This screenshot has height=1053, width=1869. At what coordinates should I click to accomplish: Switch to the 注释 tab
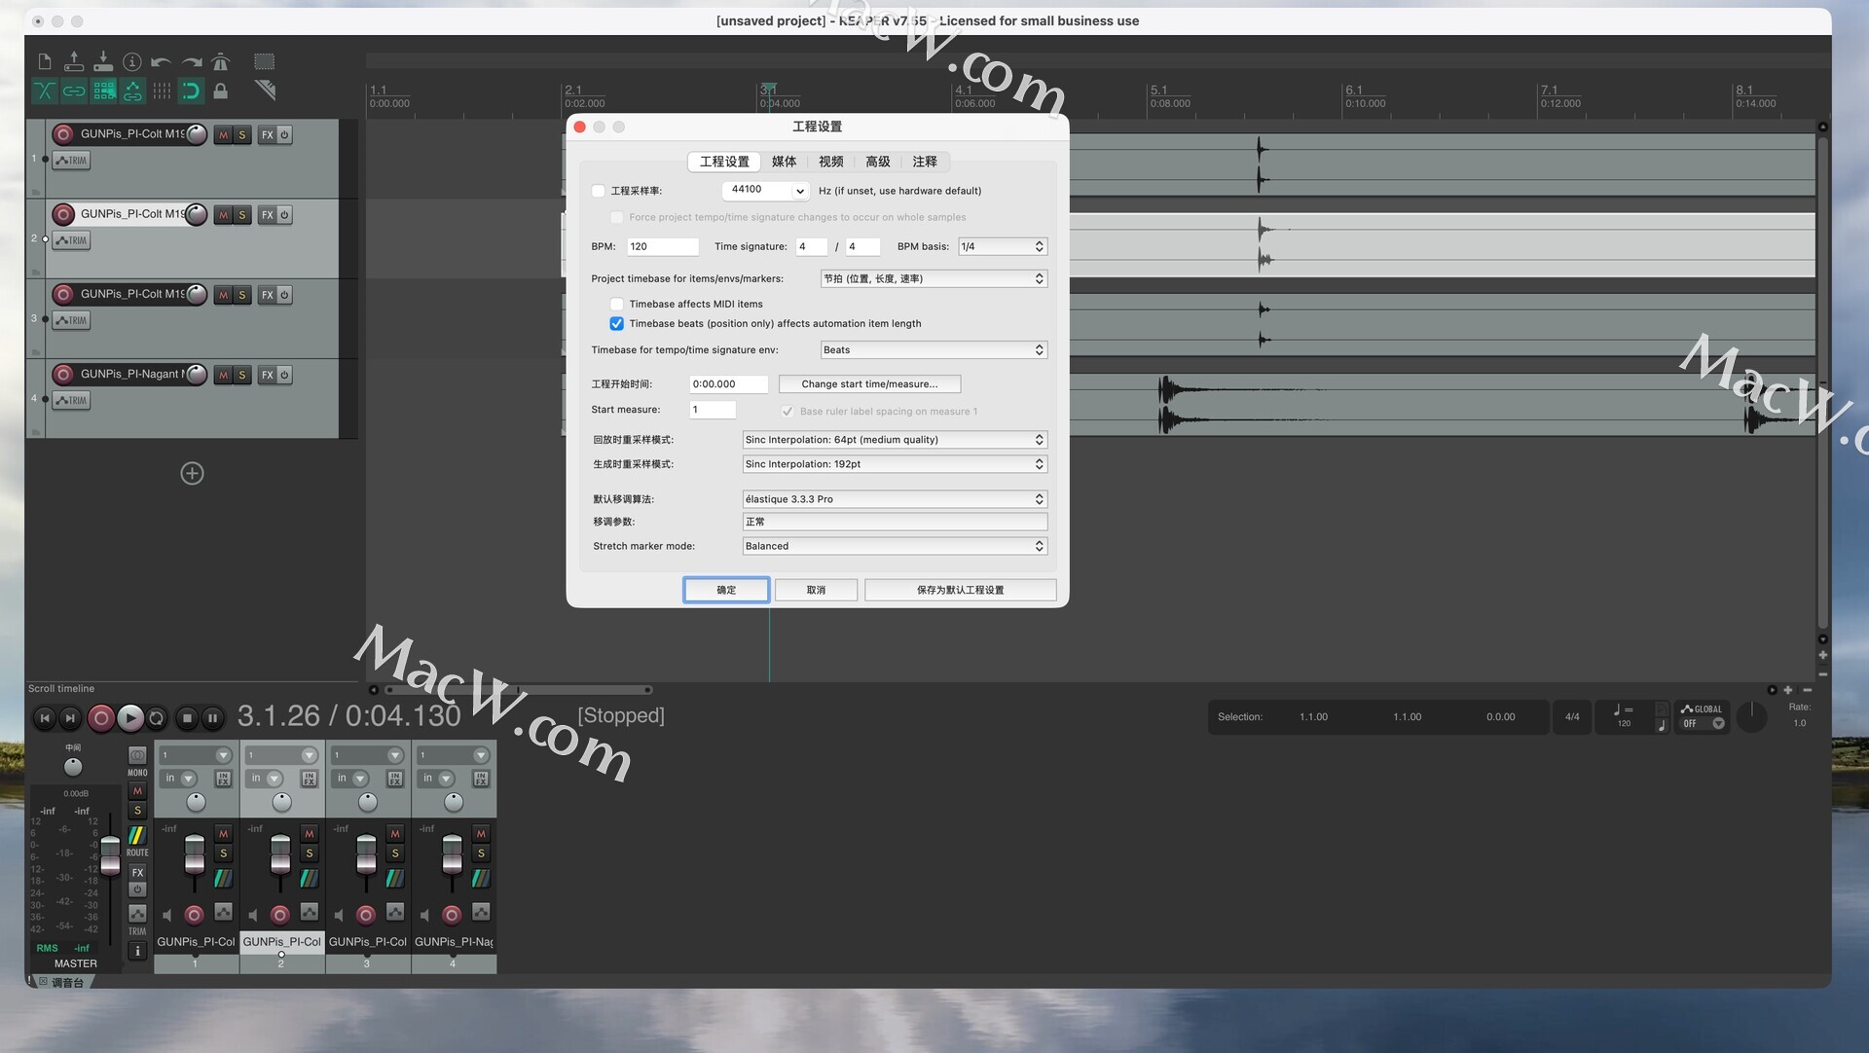925,162
